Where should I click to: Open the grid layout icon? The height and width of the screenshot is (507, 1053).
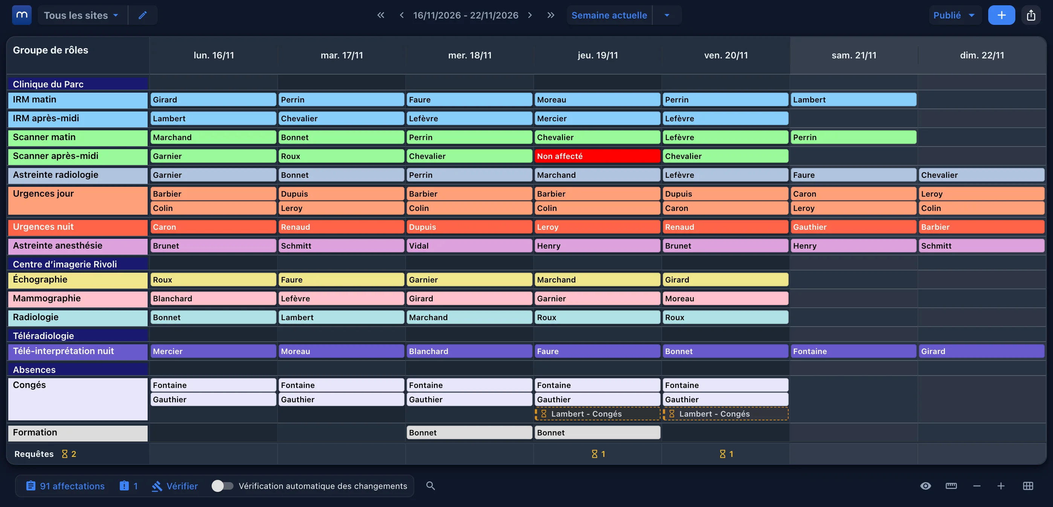1028,486
